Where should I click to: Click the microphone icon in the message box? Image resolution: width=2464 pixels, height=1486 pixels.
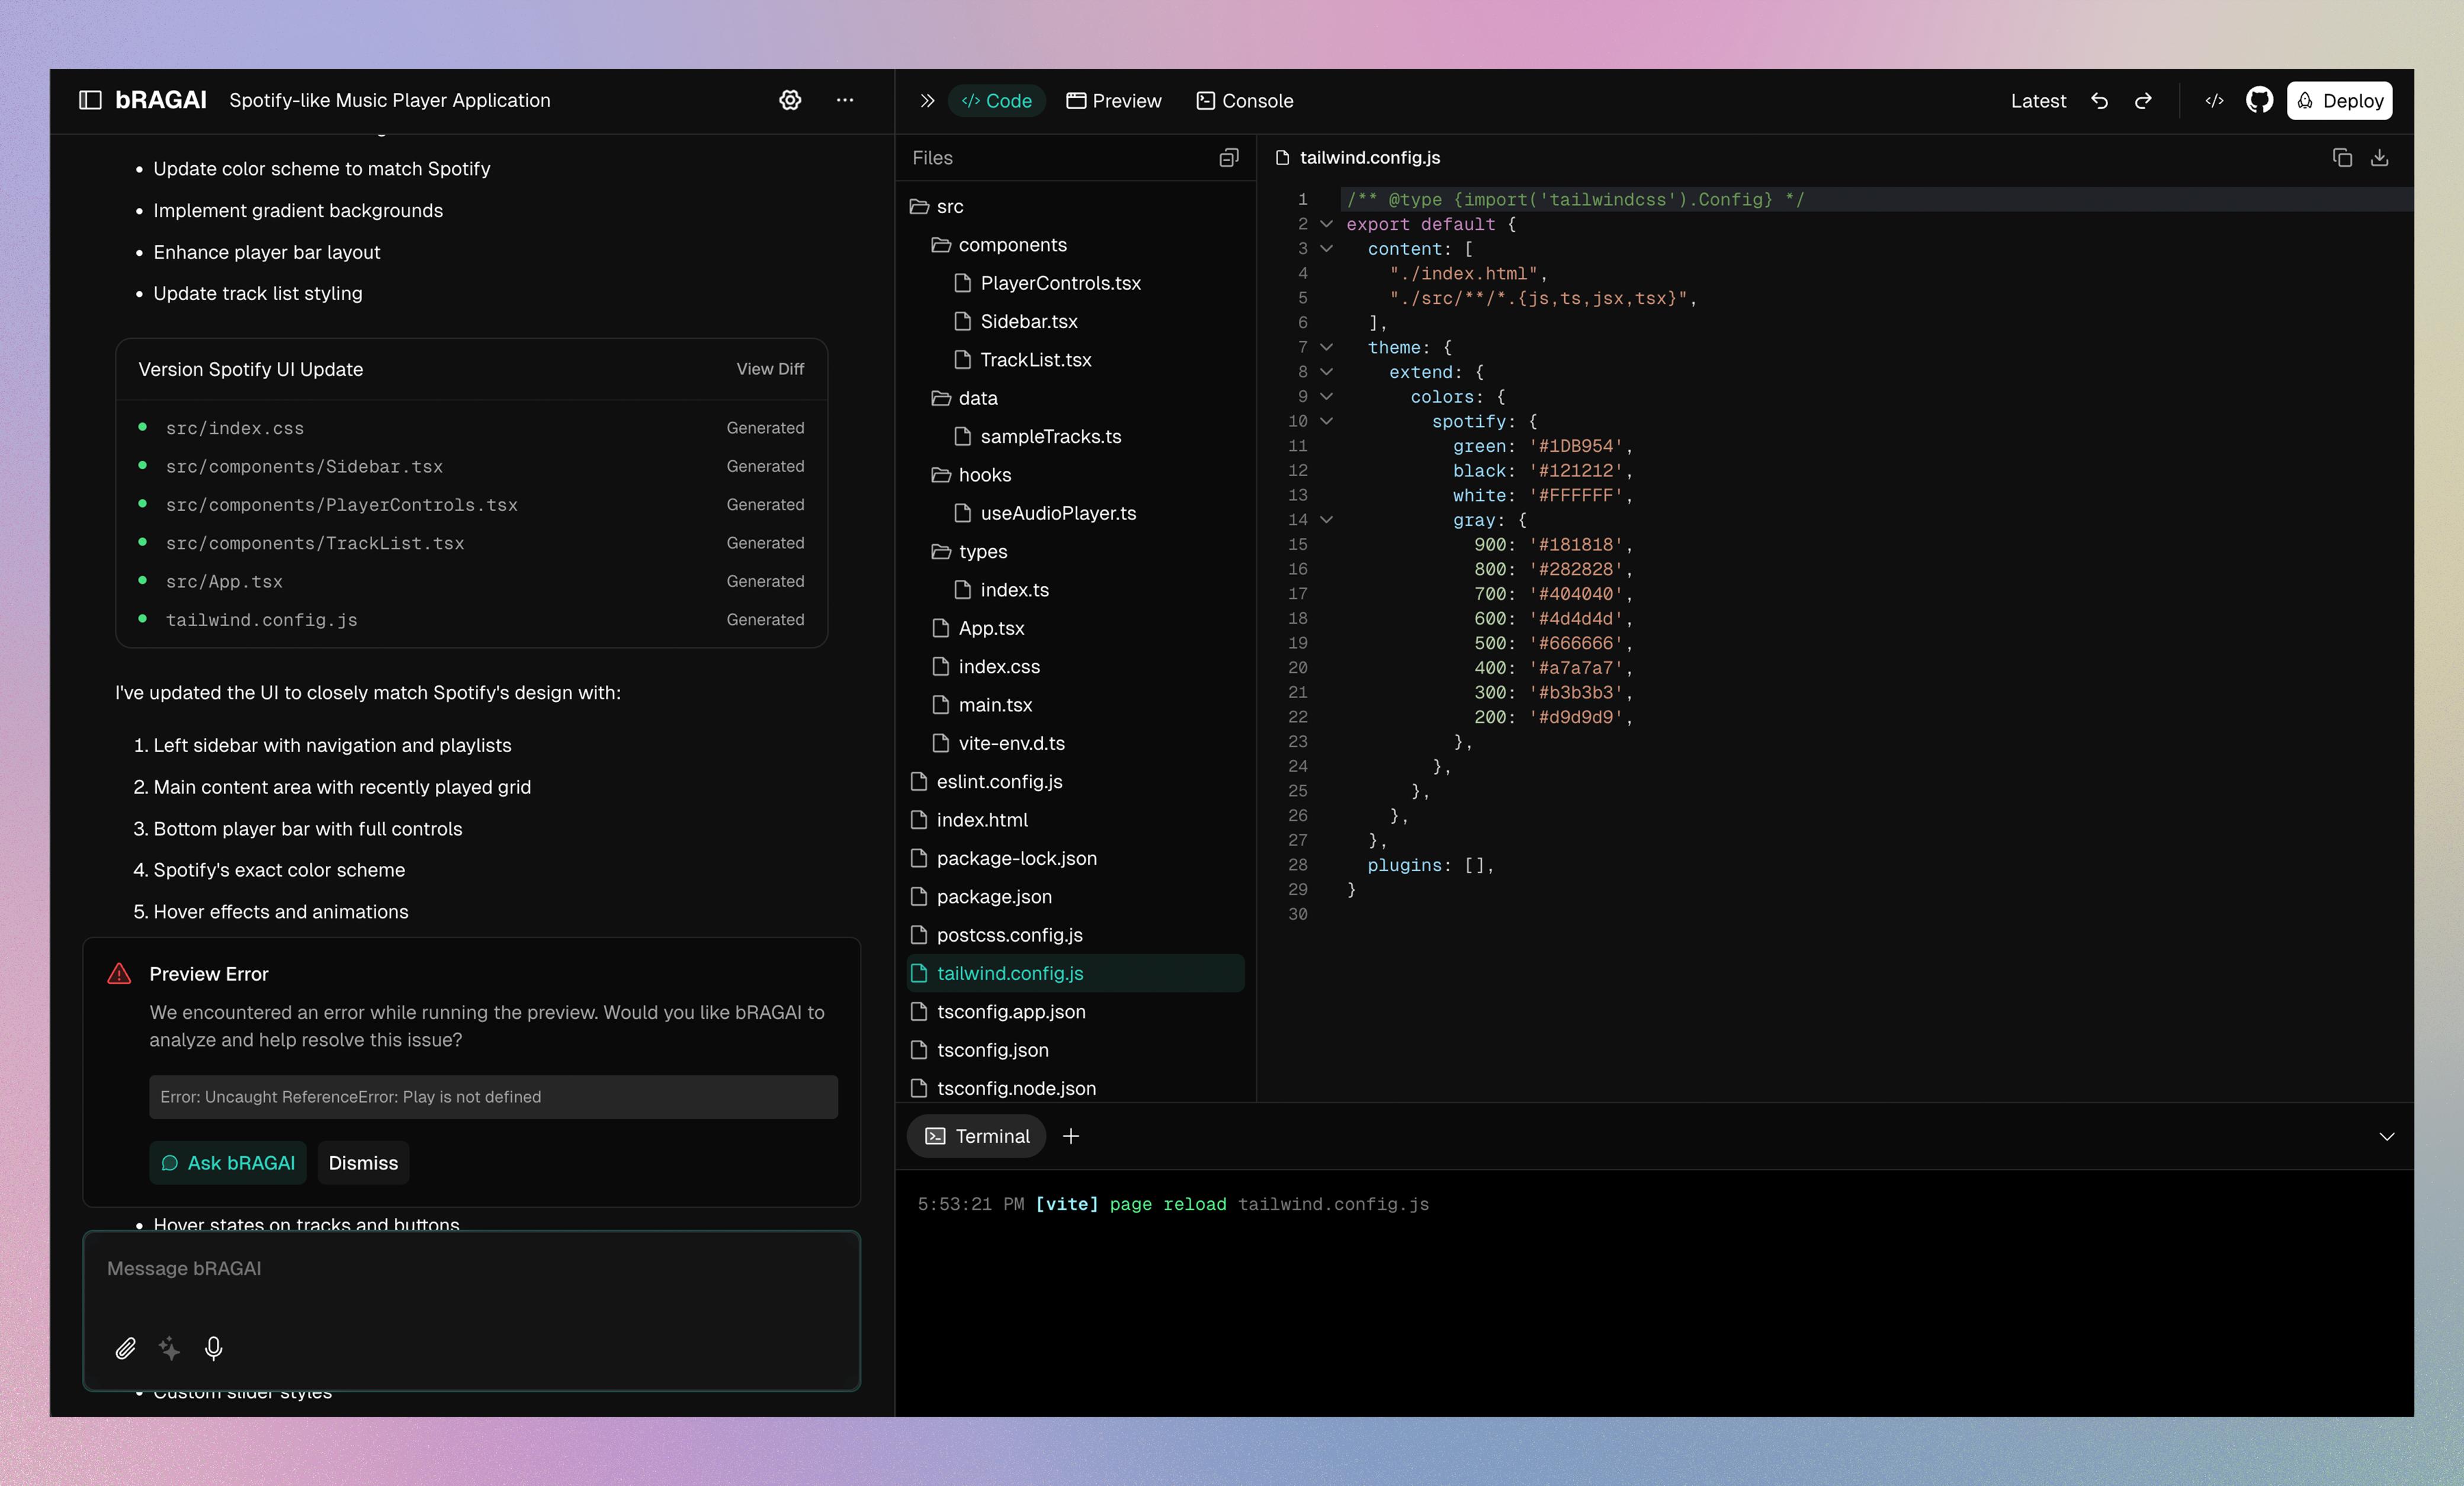213,1348
